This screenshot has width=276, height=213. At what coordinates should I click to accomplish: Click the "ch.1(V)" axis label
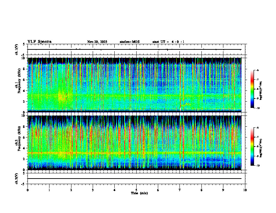click(x=17, y=49)
